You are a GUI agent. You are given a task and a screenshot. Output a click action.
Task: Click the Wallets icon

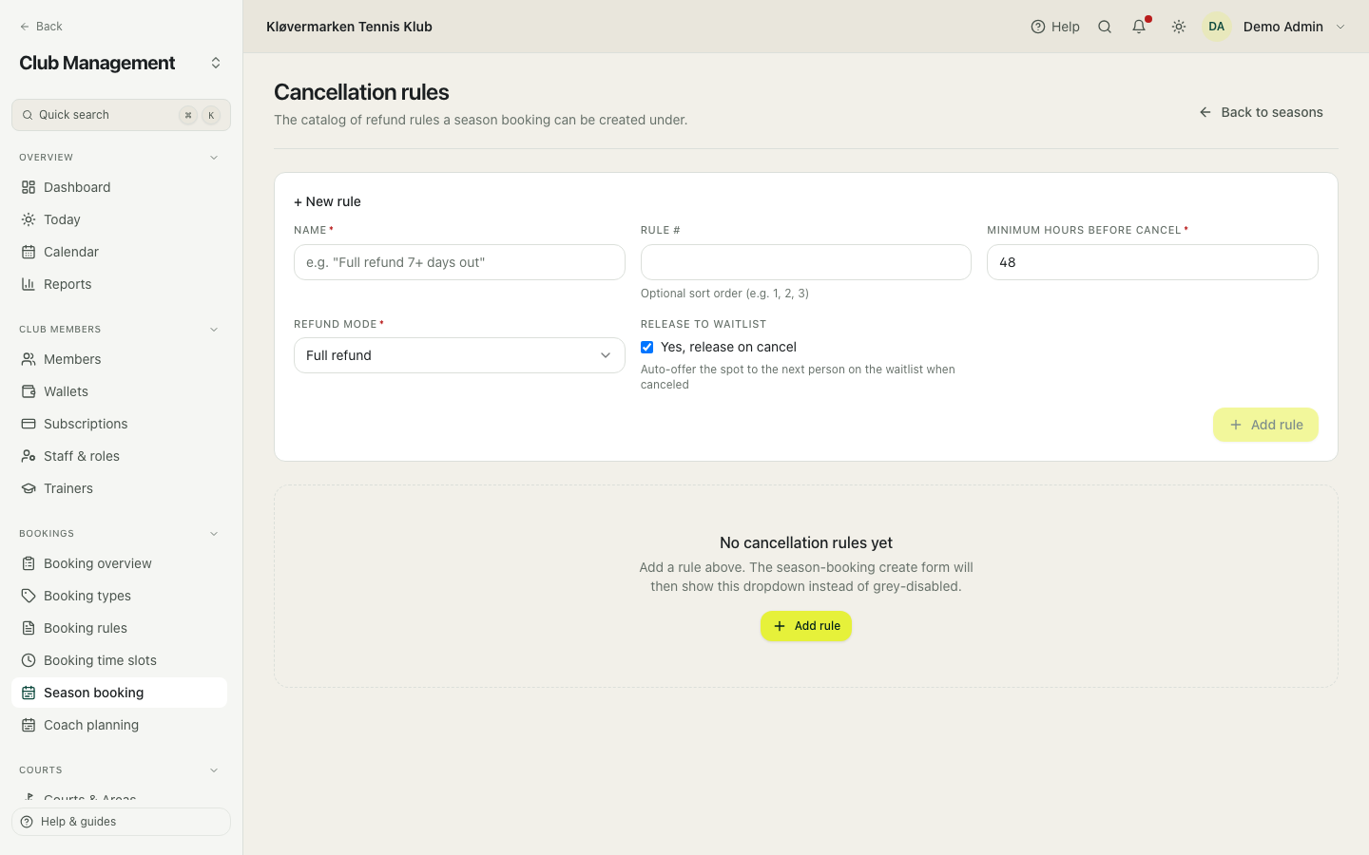coord(29,391)
